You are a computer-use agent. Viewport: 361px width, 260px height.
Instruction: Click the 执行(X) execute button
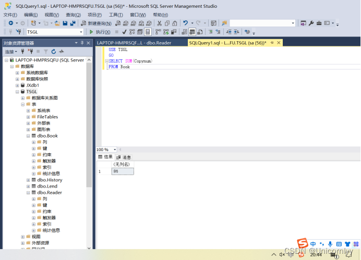click(x=100, y=32)
